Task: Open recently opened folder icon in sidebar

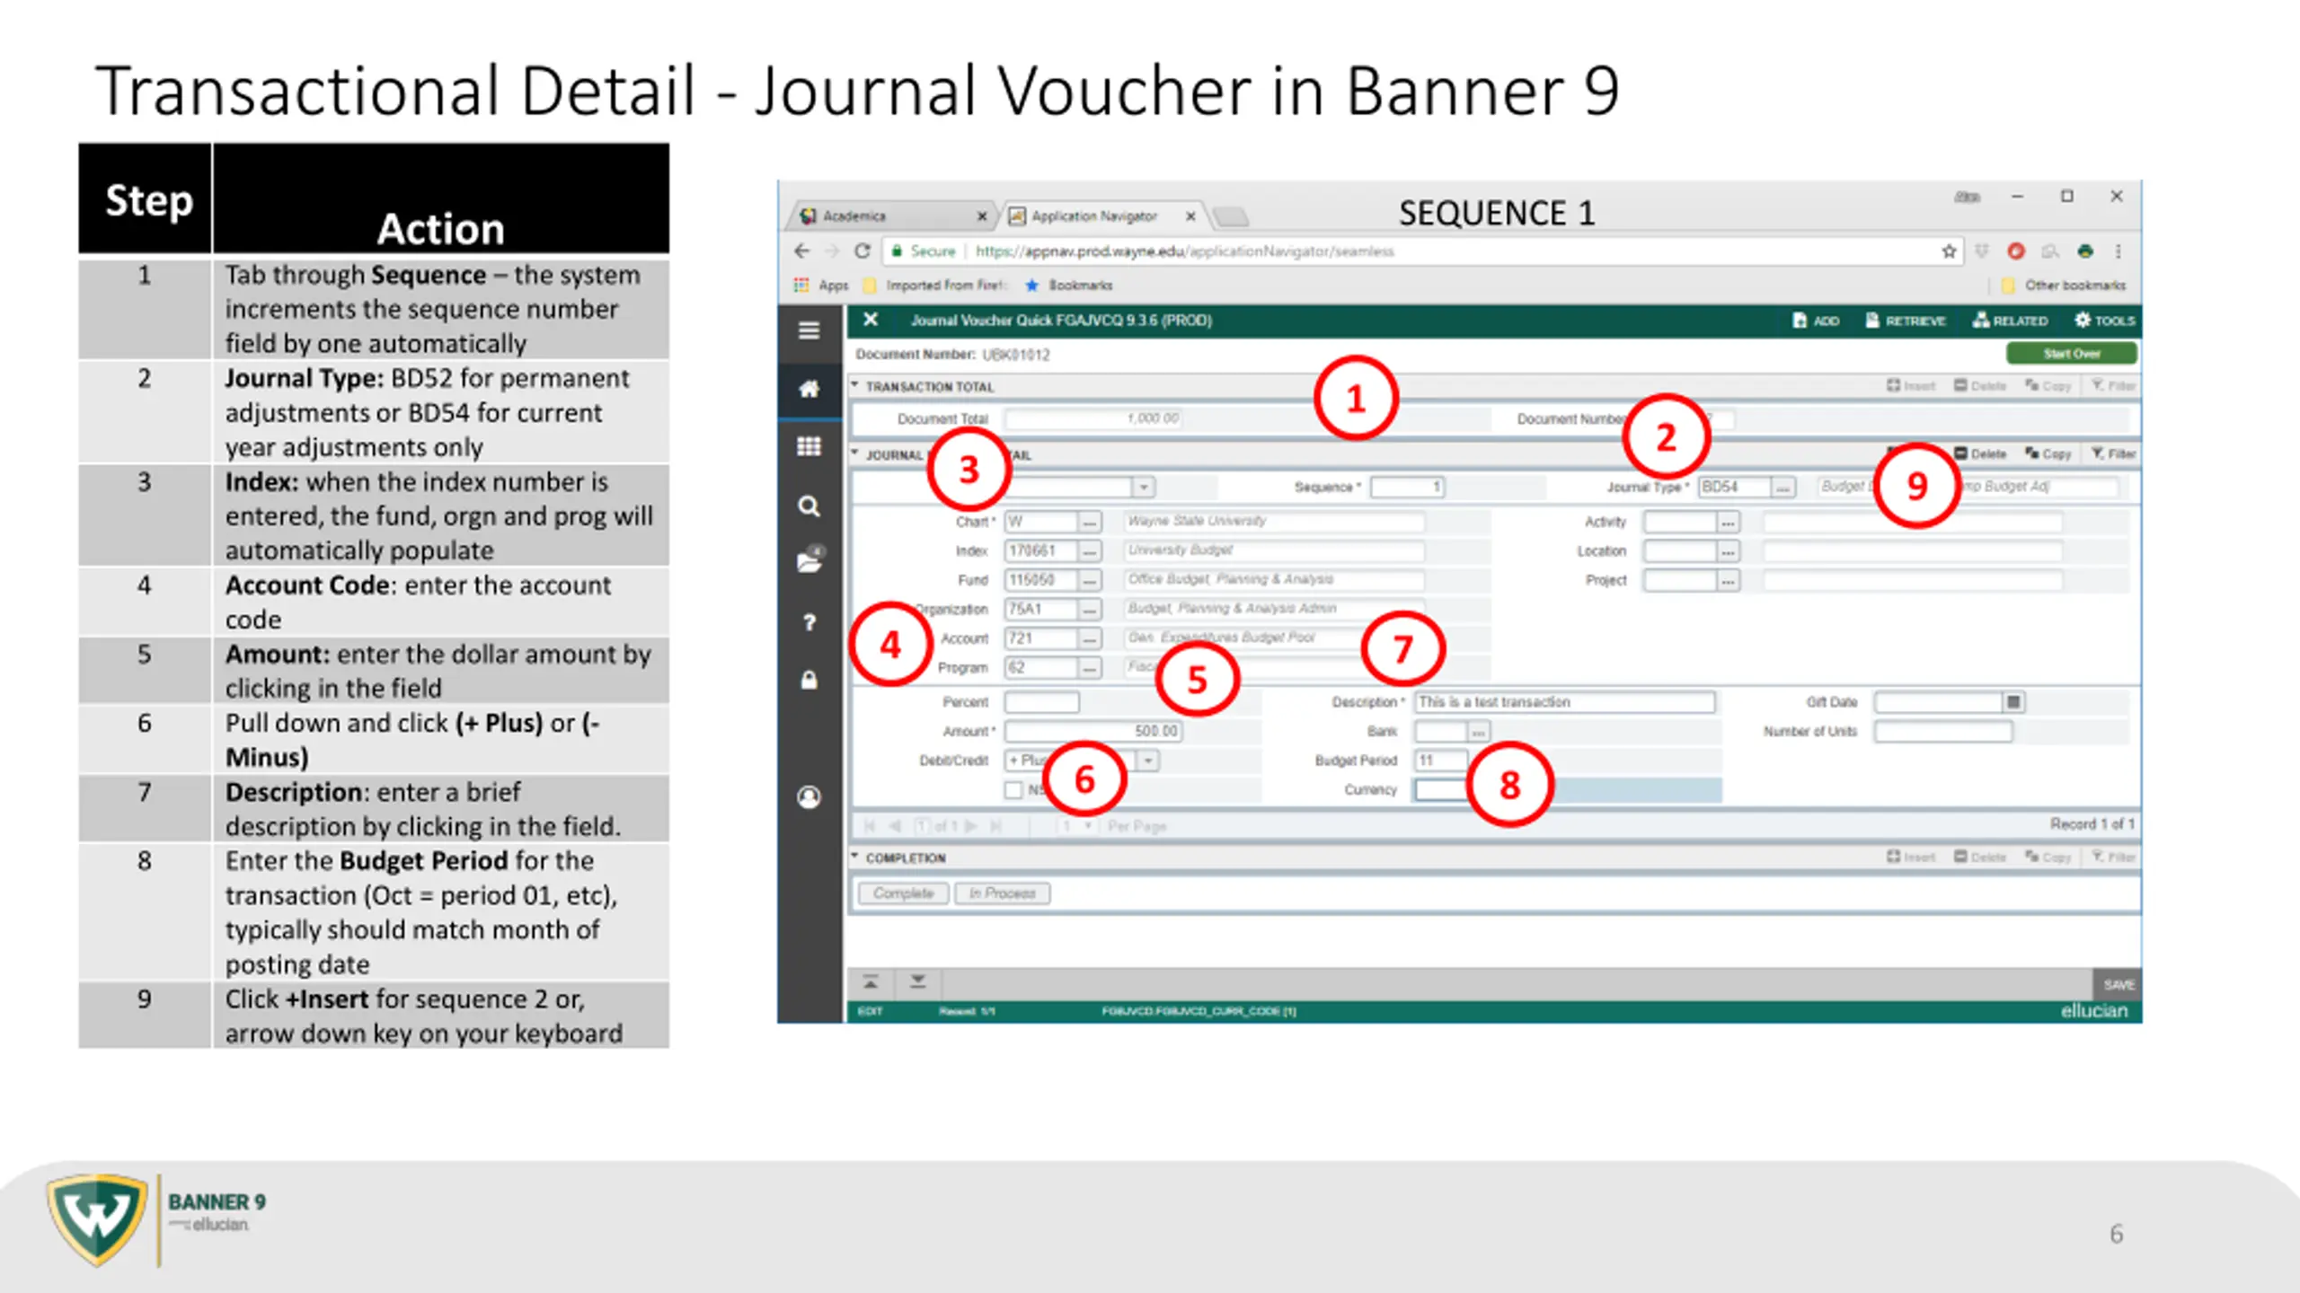Action: tap(809, 561)
